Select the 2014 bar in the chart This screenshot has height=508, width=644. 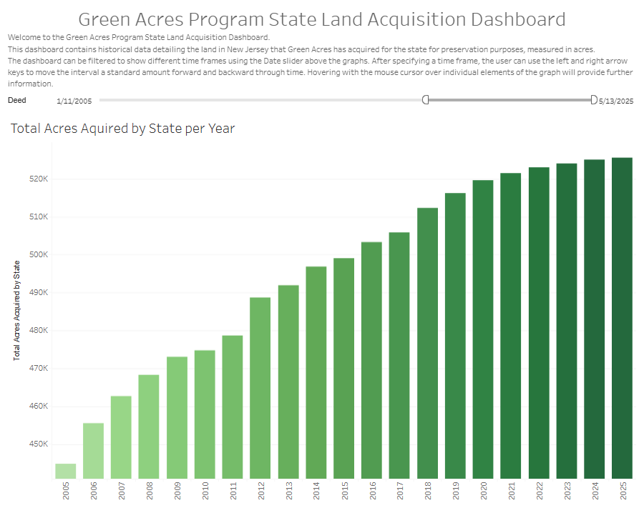coord(316,372)
